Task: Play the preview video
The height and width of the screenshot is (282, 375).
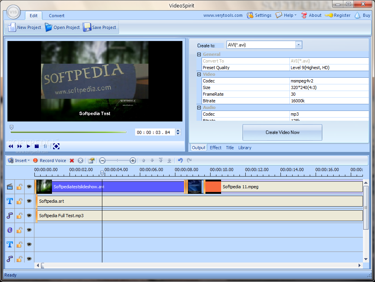Action: pyautogui.click(x=28, y=146)
